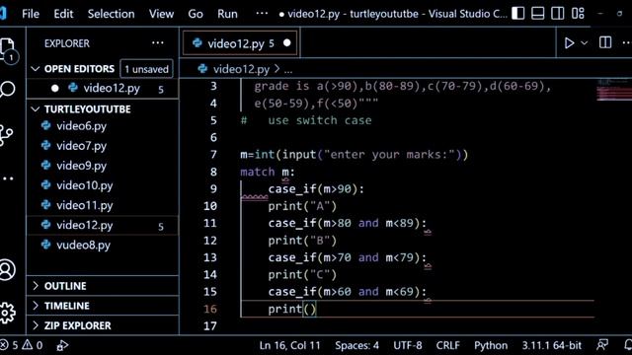Open the run button dropdown arrow
632x355 pixels.
pos(584,43)
